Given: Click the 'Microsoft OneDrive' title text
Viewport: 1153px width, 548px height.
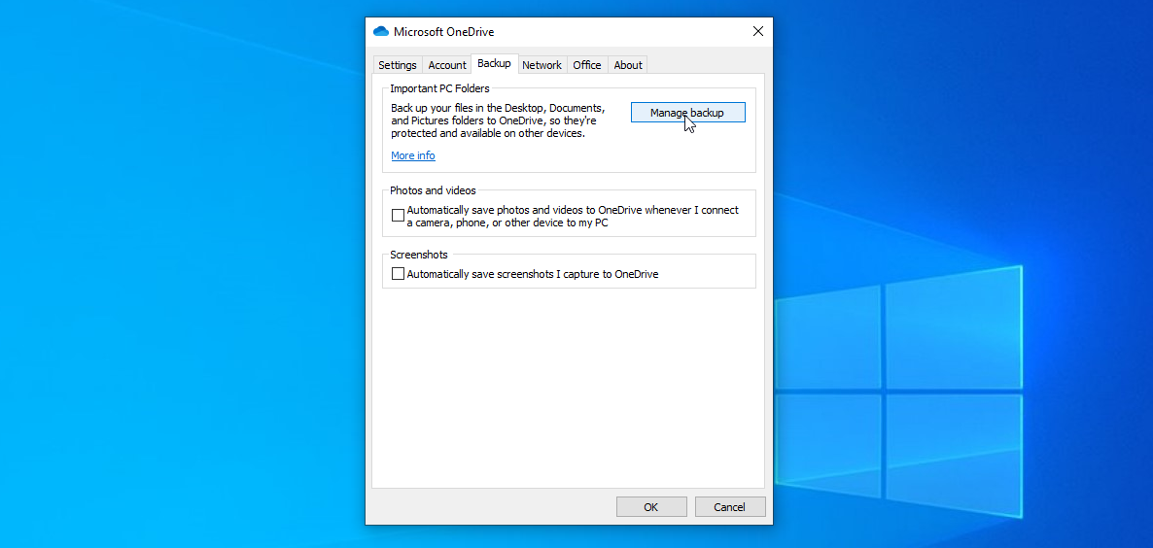Looking at the screenshot, I should (444, 32).
